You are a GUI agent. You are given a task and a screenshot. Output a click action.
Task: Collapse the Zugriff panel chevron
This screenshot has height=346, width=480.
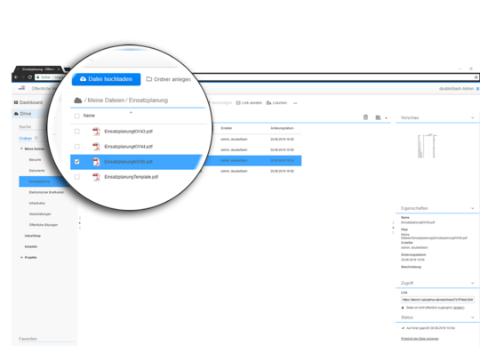pos(472,283)
